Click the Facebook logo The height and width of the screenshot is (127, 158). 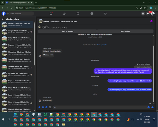[3, 14]
